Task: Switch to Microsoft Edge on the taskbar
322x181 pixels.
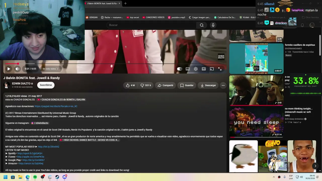Action: point(28,177)
